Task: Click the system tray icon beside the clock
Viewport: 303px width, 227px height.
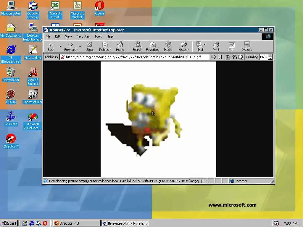Action: tap(277, 223)
